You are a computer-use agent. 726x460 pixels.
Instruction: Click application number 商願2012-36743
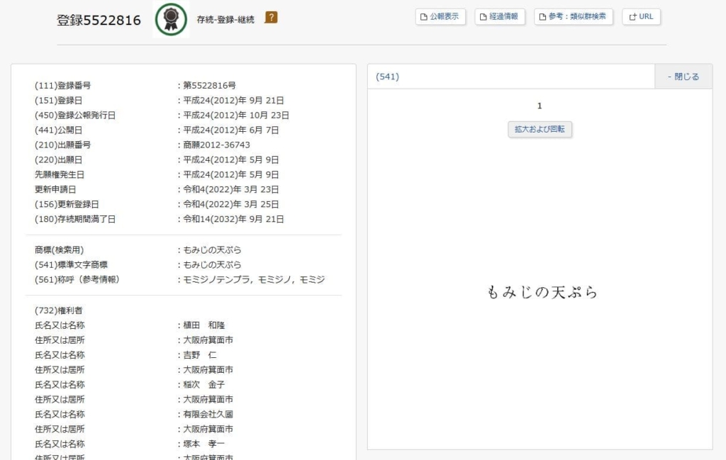[x=216, y=145]
